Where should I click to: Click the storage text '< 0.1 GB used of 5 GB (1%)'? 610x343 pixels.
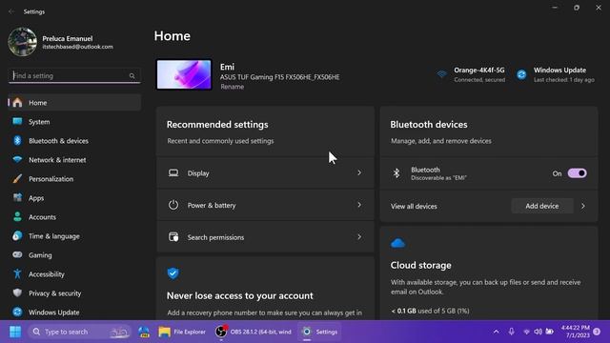pyautogui.click(x=430, y=311)
